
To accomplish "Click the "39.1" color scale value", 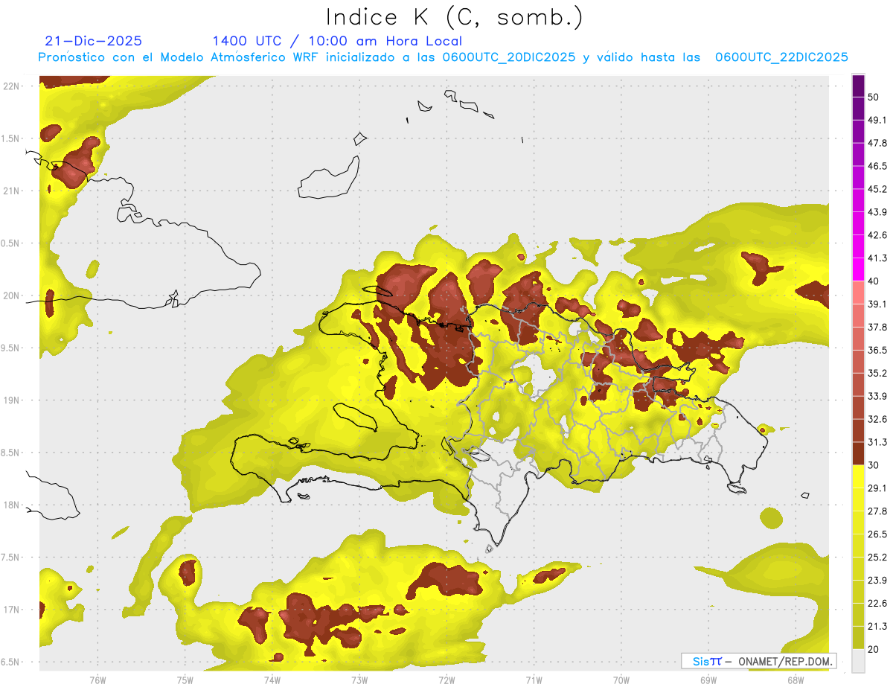I will [877, 304].
